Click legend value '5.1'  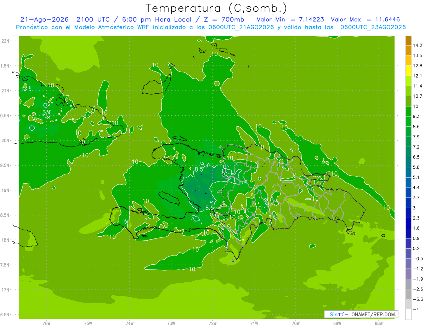pyautogui.click(x=416, y=177)
